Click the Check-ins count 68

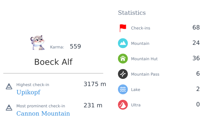coord(196,27)
